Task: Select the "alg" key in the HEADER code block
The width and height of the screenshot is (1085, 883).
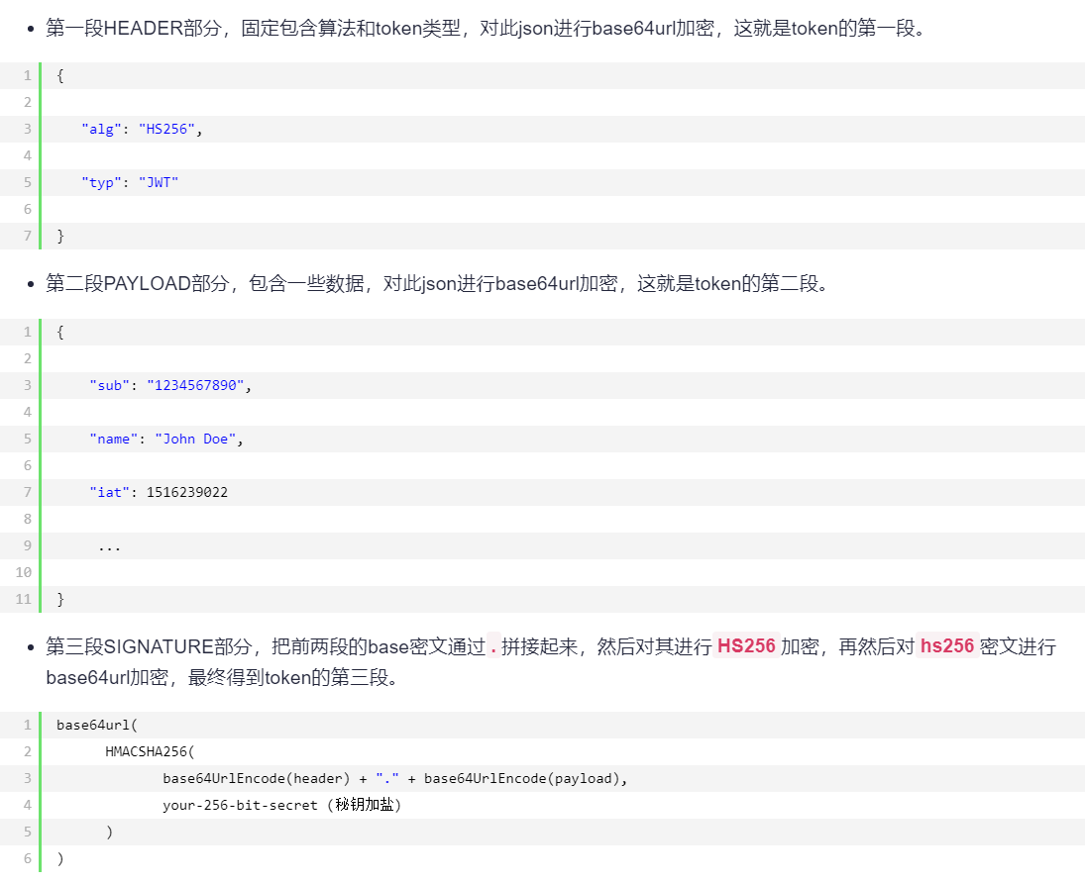Action: (x=100, y=129)
